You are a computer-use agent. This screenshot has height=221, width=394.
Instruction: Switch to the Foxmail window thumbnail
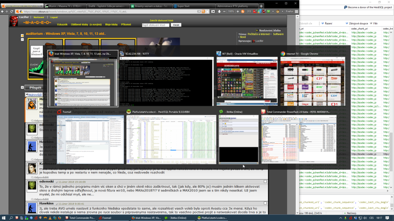coord(91,140)
